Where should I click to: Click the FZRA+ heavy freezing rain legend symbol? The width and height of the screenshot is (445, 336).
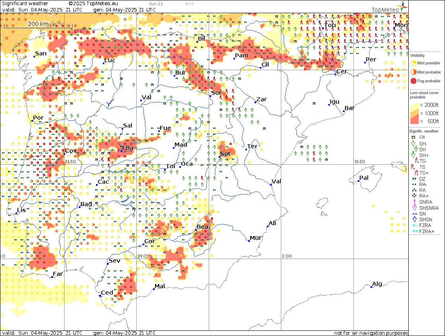[415, 231]
